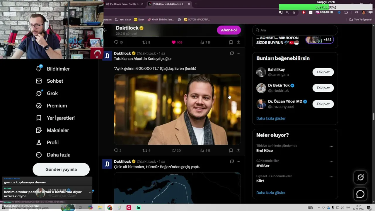
Task: Close the Daktilock browser tab
Action: click(x=189, y=4)
